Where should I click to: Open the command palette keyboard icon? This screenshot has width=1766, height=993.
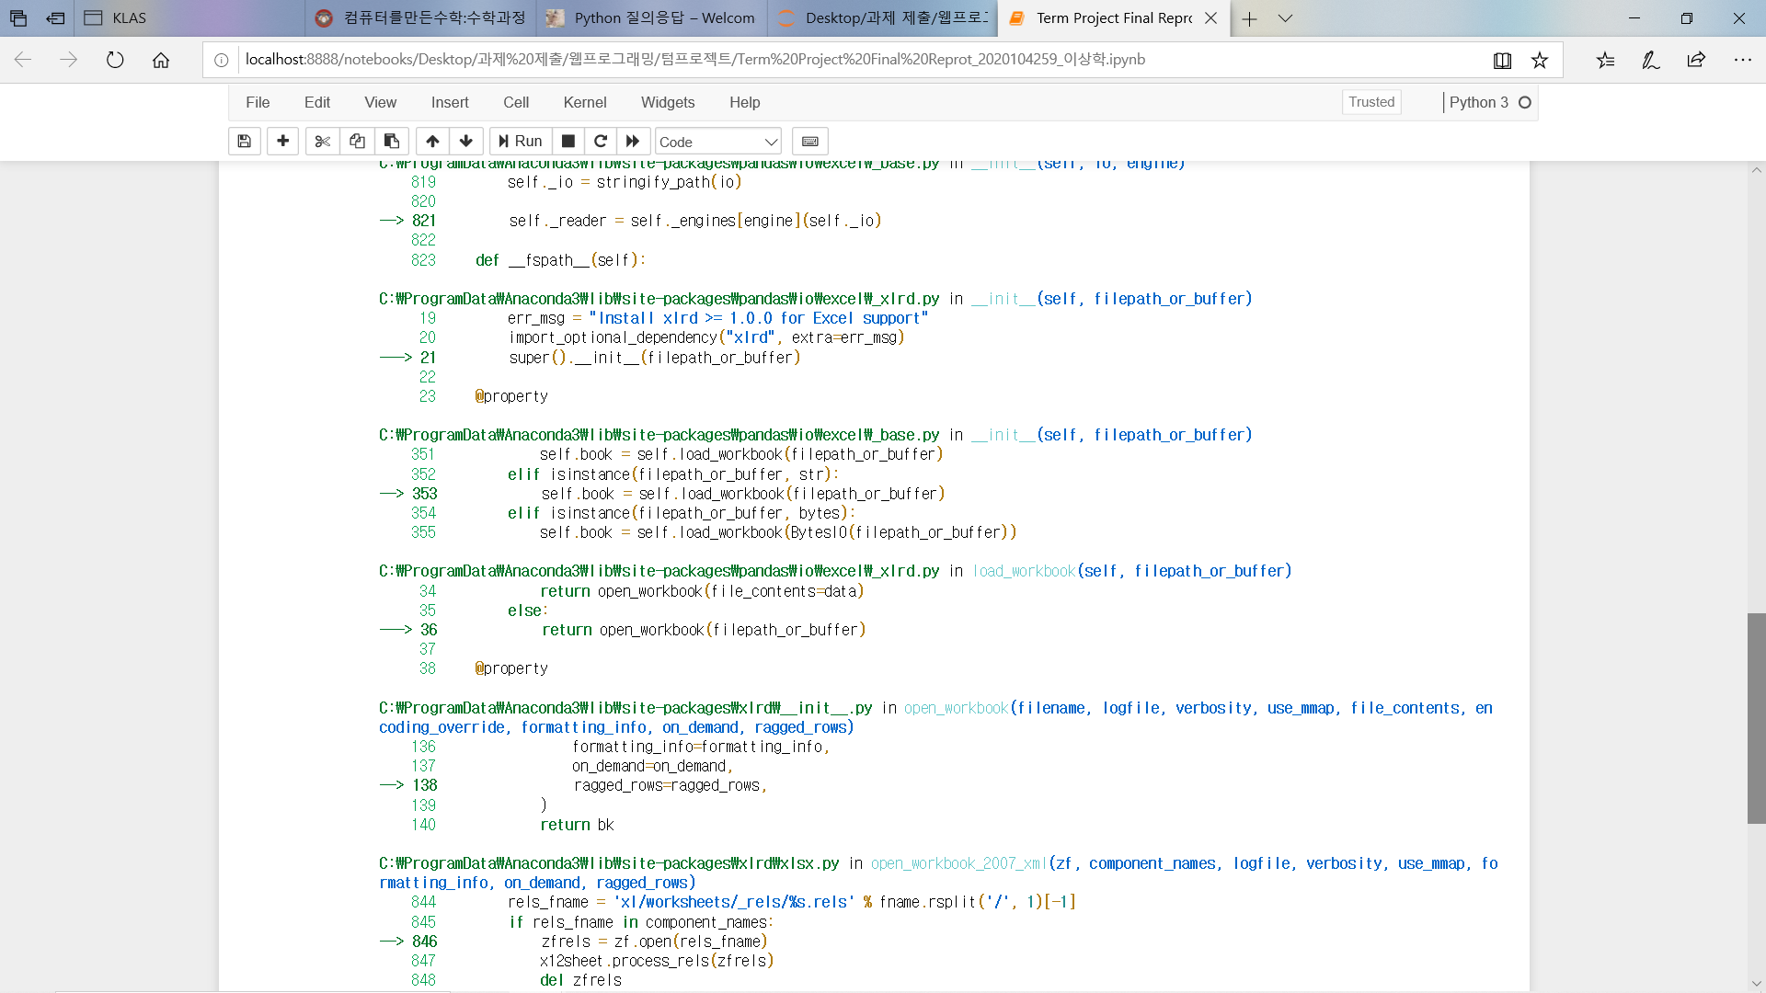[x=810, y=142]
